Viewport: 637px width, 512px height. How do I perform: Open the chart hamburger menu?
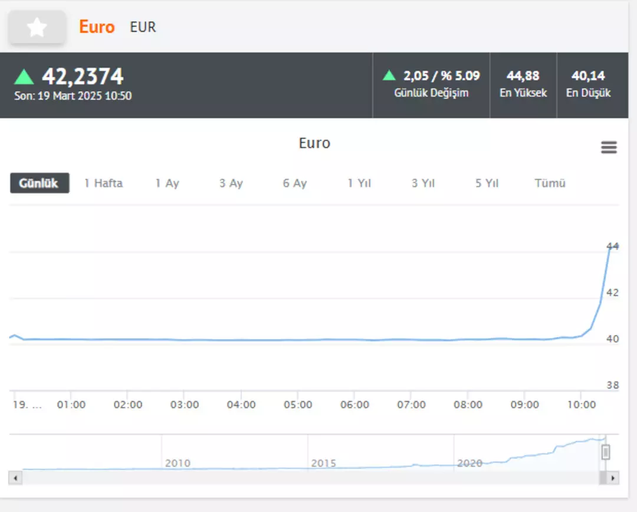(609, 147)
